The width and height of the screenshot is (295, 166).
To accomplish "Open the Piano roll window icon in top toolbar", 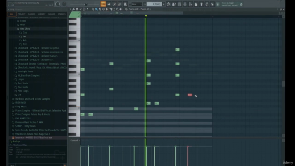I will click(174, 4).
